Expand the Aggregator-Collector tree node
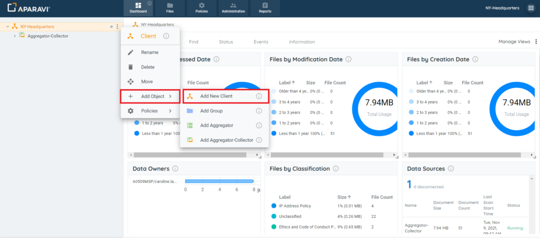 click(15, 36)
